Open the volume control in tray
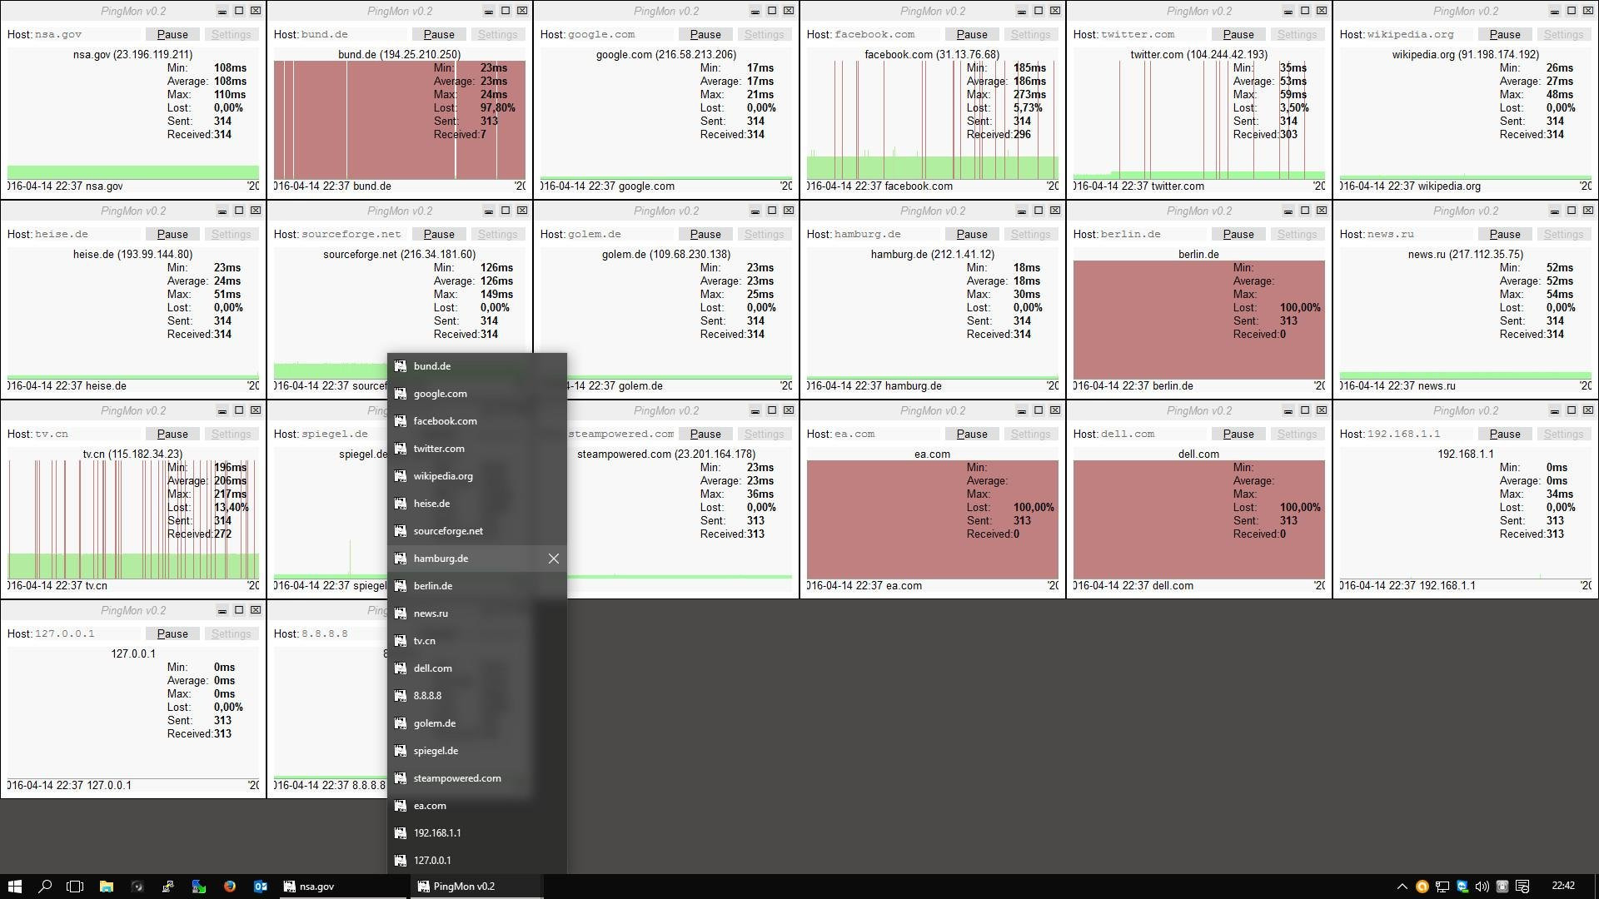1599x899 pixels. (1482, 887)
